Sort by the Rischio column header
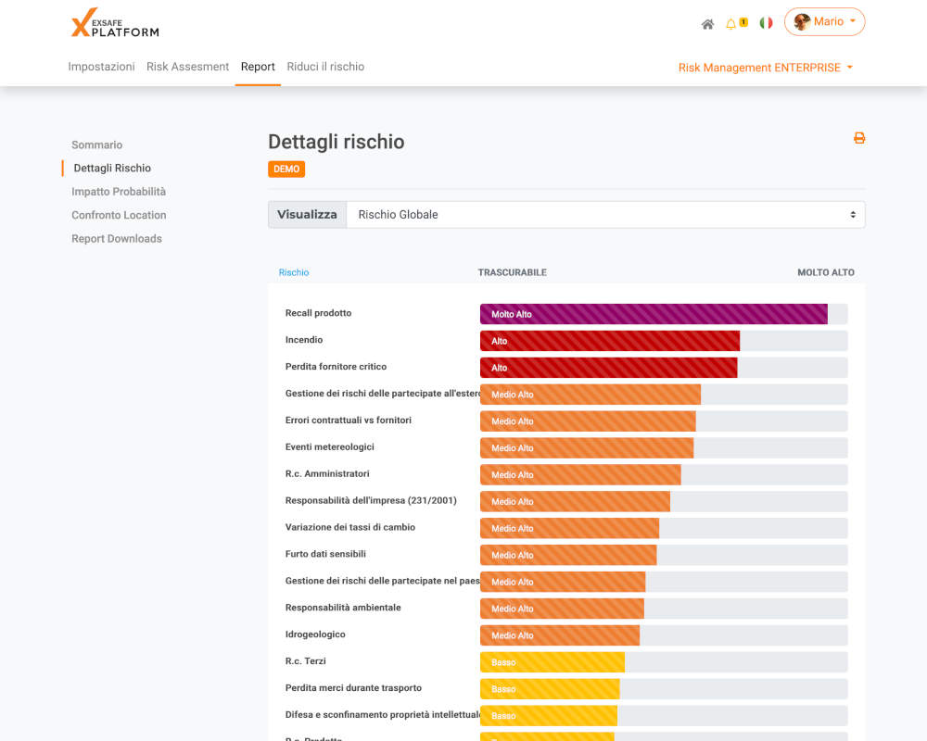This screenshot has width=927, height=741. 294,272
